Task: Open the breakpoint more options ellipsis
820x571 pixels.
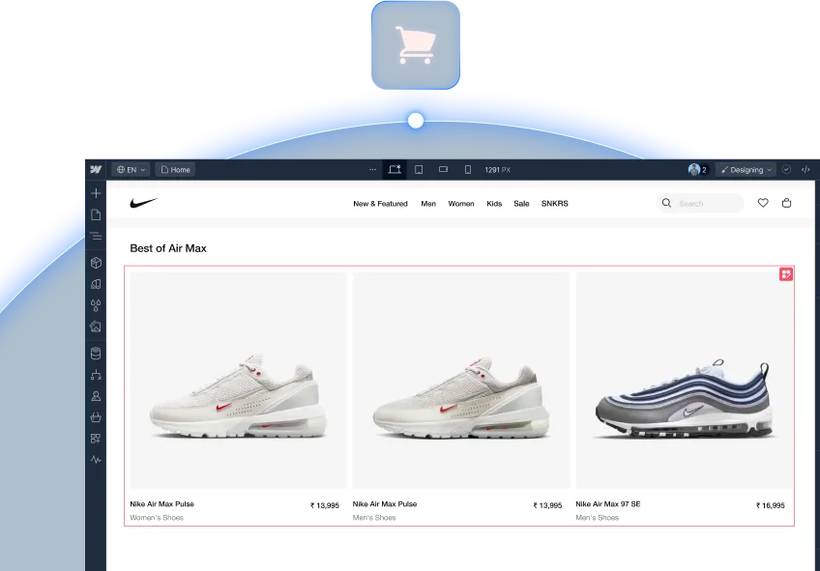Action: (372, 169)
